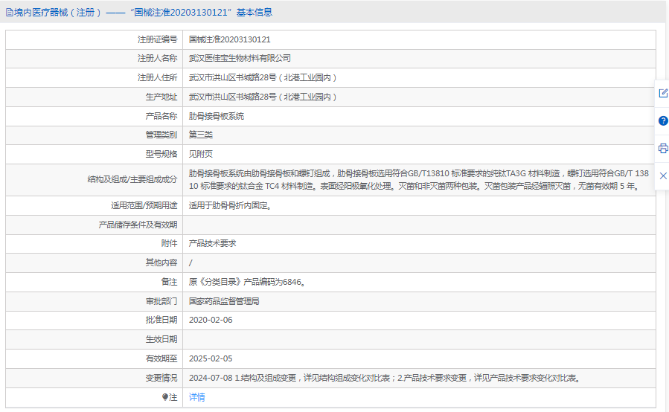Click the print icon in right sidebar
669x412 pixels.
[663, 149]
